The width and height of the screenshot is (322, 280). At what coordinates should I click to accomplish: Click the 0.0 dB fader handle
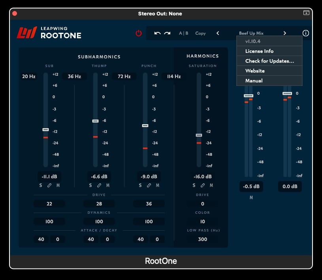287,93
